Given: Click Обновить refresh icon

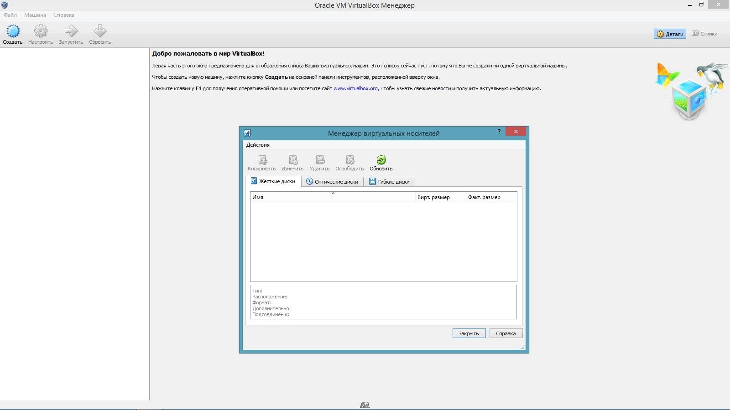Looking at the screenshot, I should 381,160.
